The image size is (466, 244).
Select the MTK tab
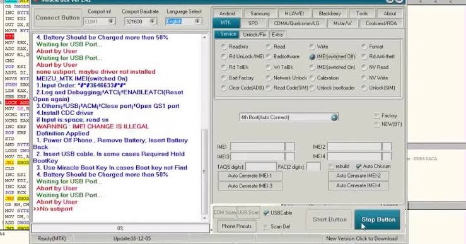(226, 23)
